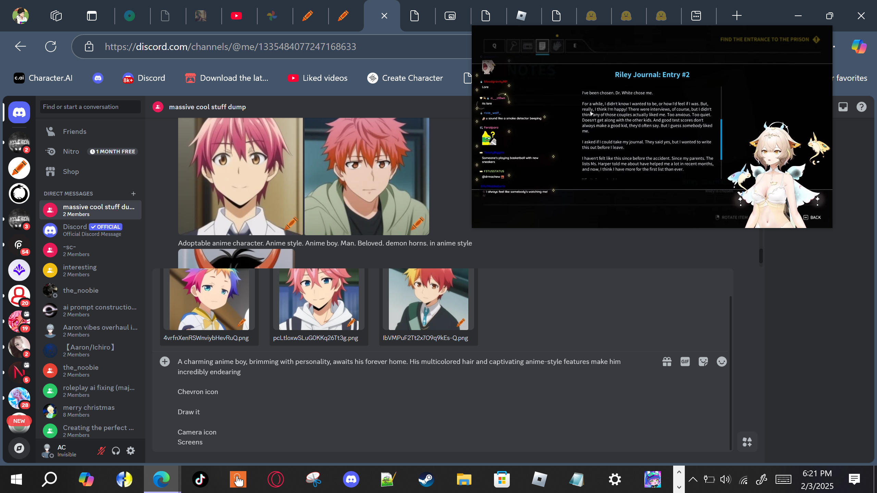The height and width of the screenshot is (493, 877).
Task: Open Character.AI bookmark
Action: (x=43, y=78)
